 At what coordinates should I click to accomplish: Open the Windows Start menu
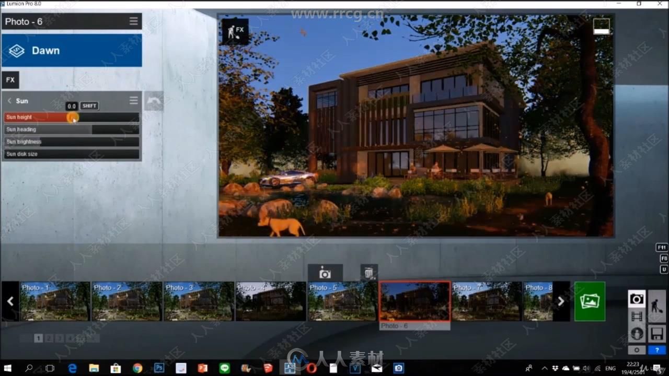(x=8, y=368)
